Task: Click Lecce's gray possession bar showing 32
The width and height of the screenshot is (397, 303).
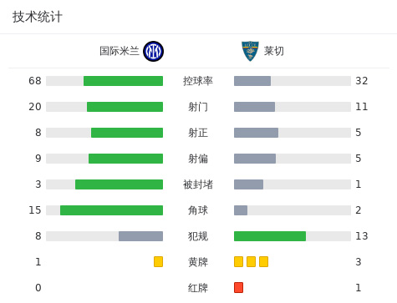Action: (252, 81)
